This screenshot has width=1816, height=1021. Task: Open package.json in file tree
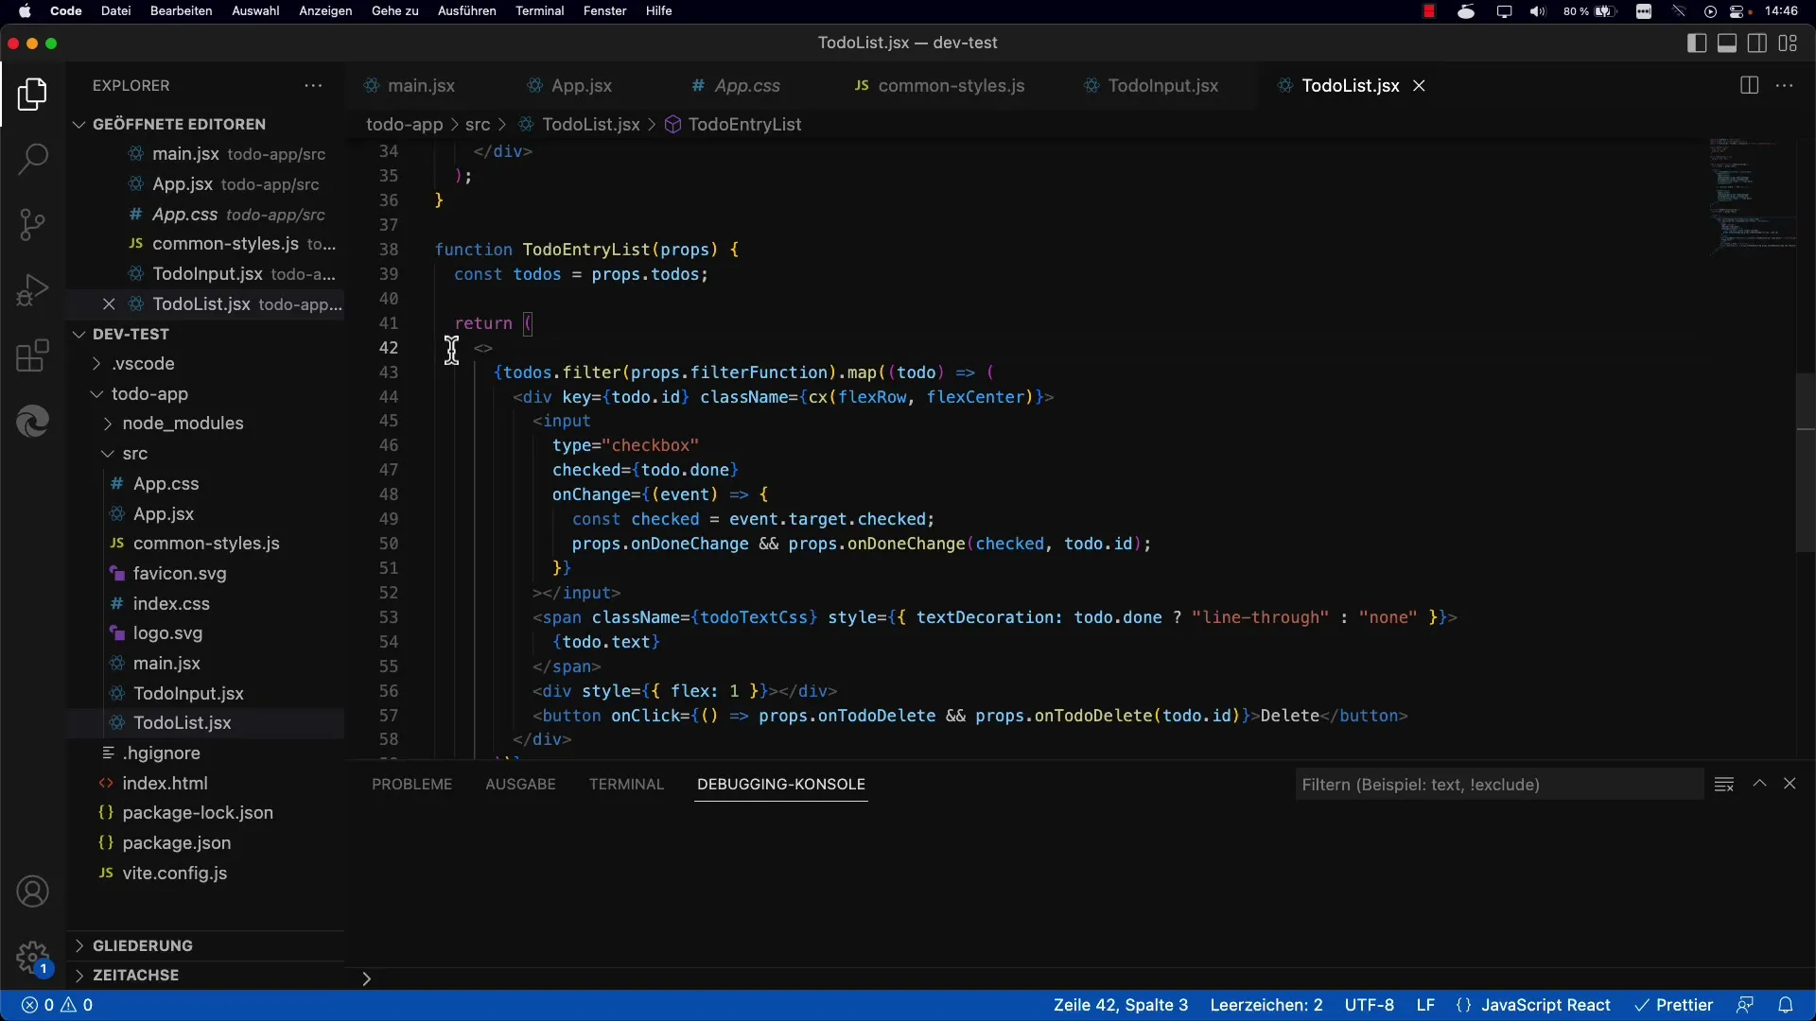point(176,843)
